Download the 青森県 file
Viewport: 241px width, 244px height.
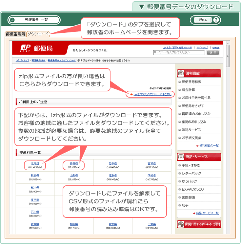point(74,163)
